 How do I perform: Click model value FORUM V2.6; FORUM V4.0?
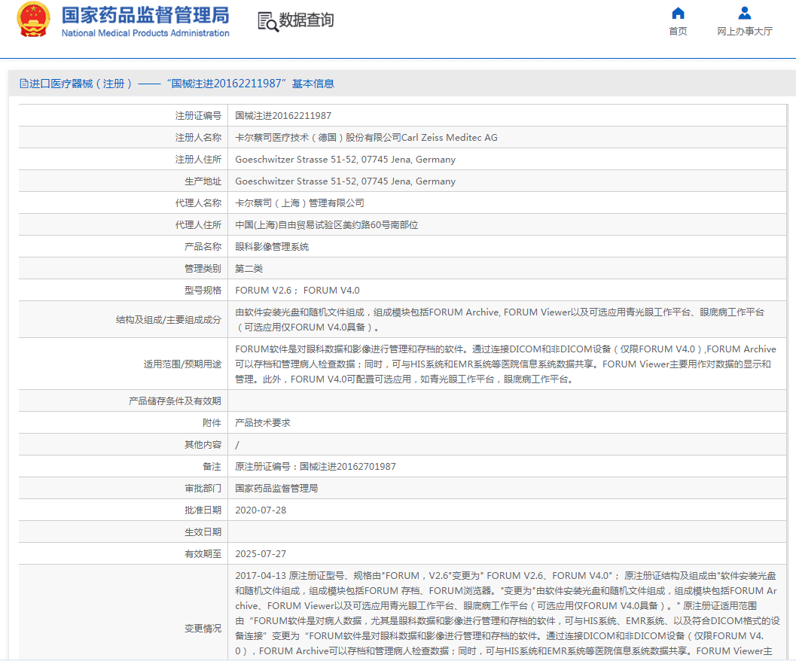297,291
